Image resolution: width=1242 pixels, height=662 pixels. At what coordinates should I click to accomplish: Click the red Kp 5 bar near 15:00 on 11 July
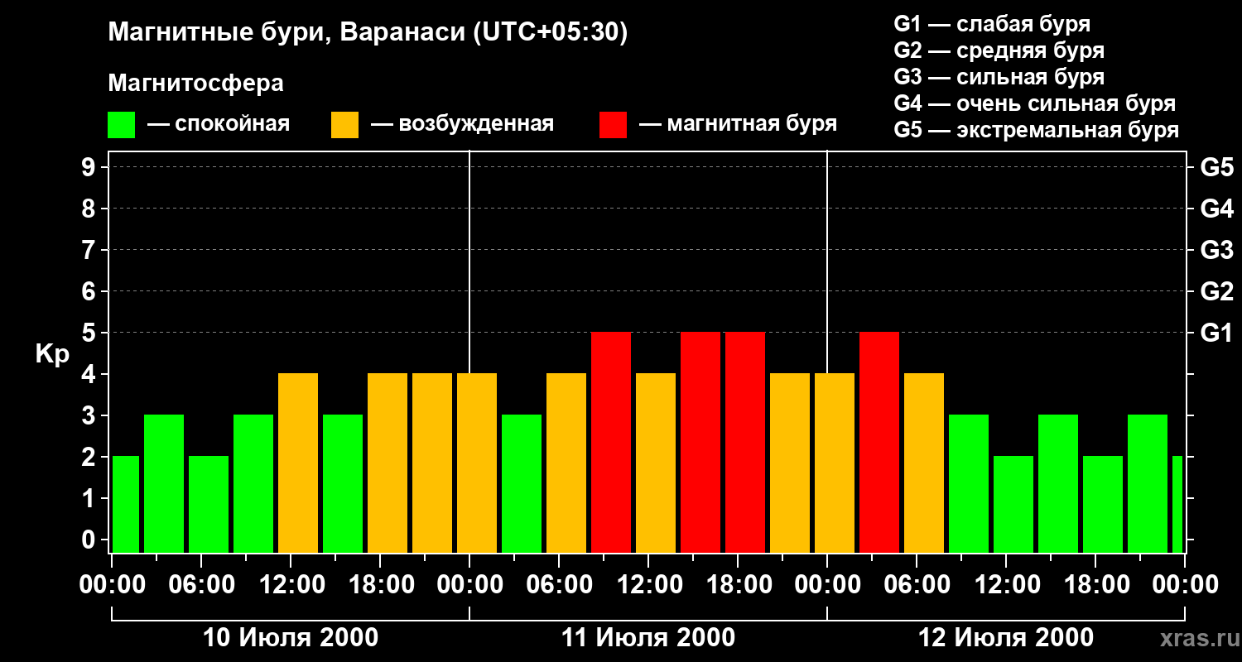pos(700,442)
